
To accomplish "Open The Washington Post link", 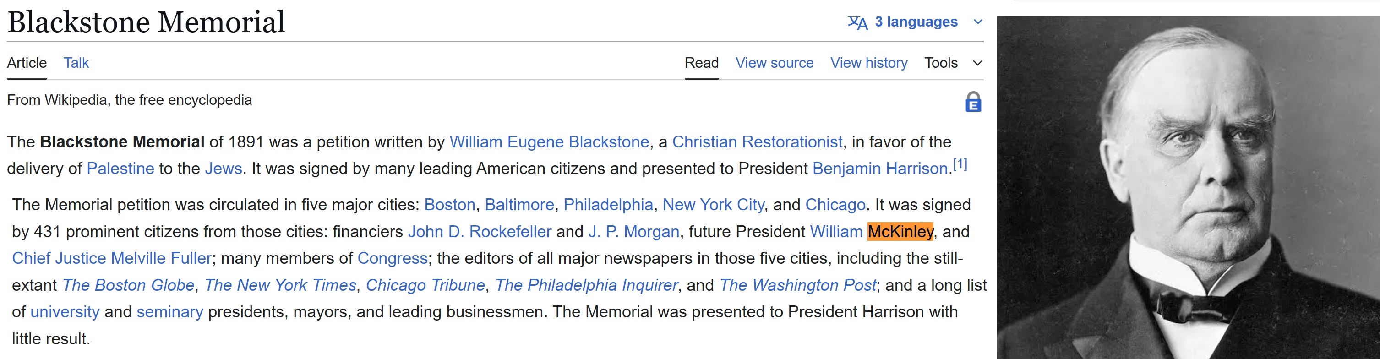I will click(x=798, y=285).
